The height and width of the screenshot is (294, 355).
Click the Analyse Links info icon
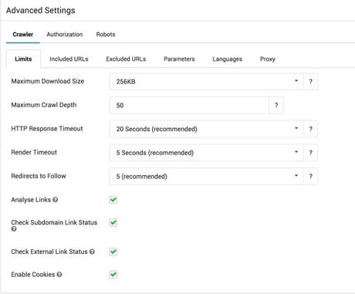pyautogui.click(x=55, y=200)
